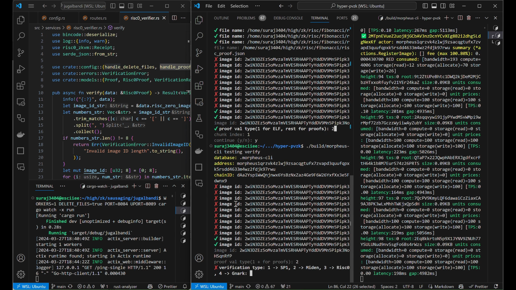
Task: Synchronize changes beside main in jugalbandi status bar
Action: tap(70, 287)
